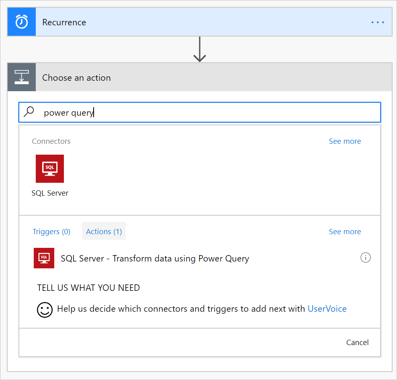Show info for the Power Query action
The image size is (397, 380).
[365, 258]
